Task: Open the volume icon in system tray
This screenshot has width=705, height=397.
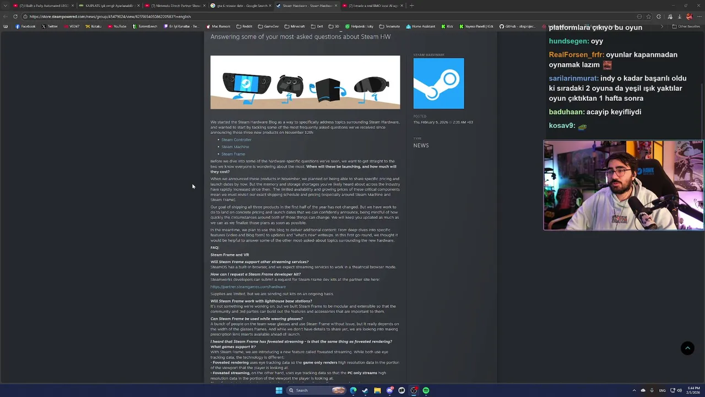Action: [679, 390]
